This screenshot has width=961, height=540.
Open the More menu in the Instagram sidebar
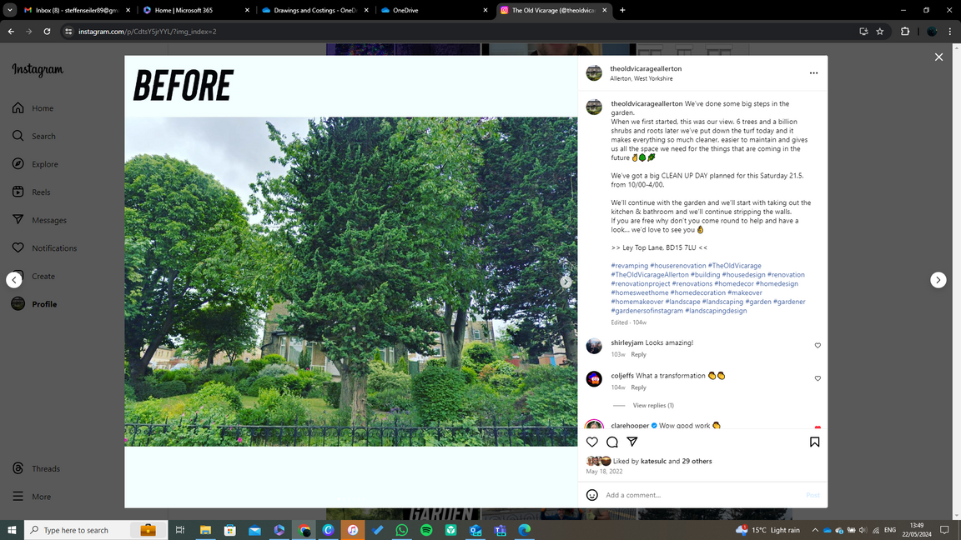31,497
